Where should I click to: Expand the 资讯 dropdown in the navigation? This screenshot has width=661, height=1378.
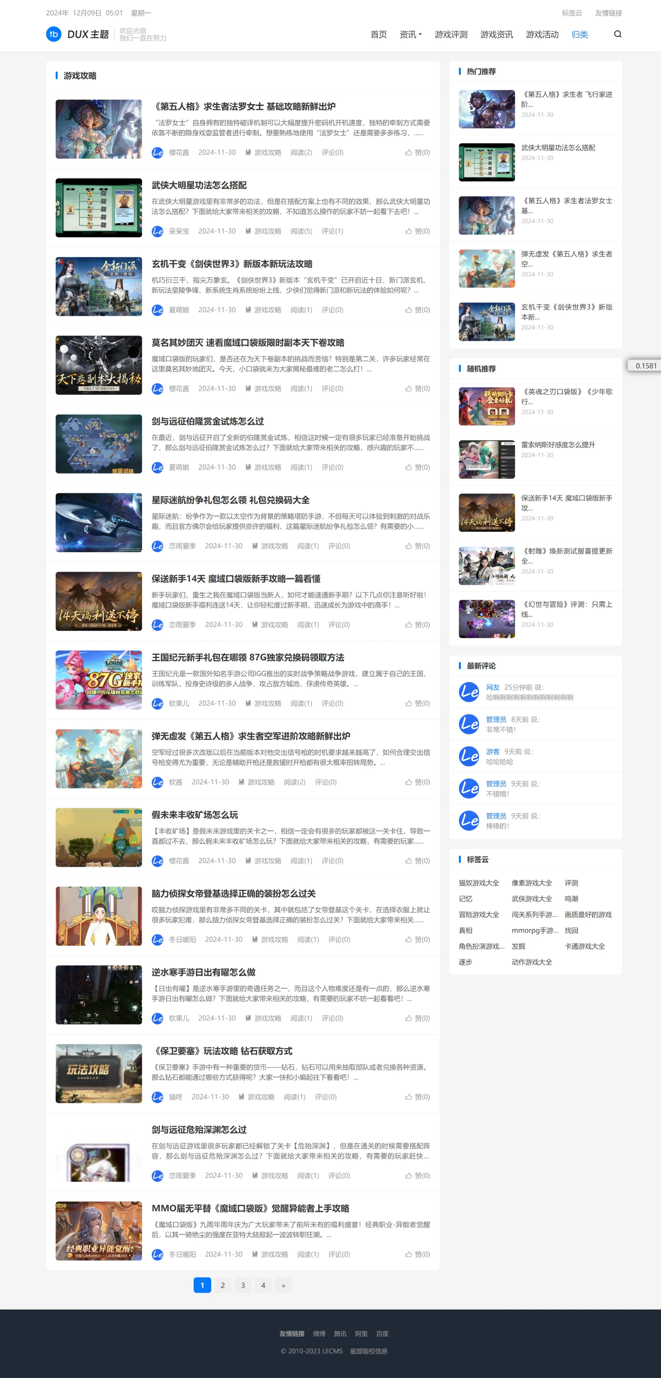tap(410, 34)
